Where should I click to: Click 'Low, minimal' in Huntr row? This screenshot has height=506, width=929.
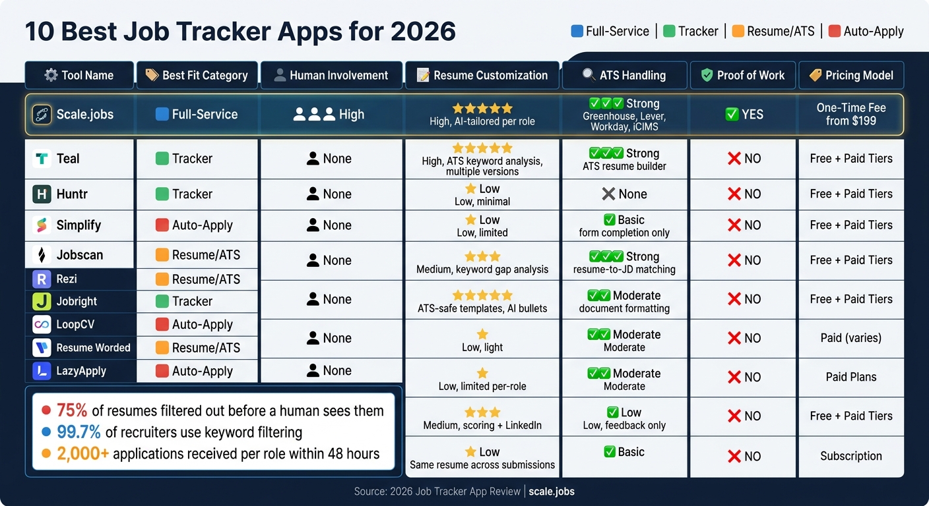point(482,201)
